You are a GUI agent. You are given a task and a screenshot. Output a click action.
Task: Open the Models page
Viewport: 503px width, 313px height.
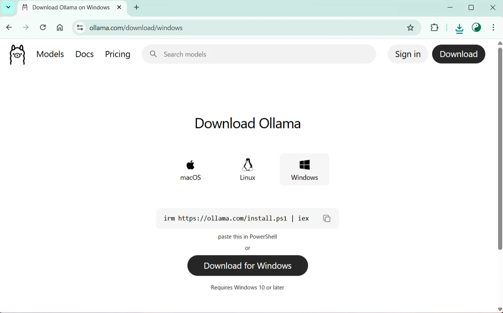pos(50,54)
